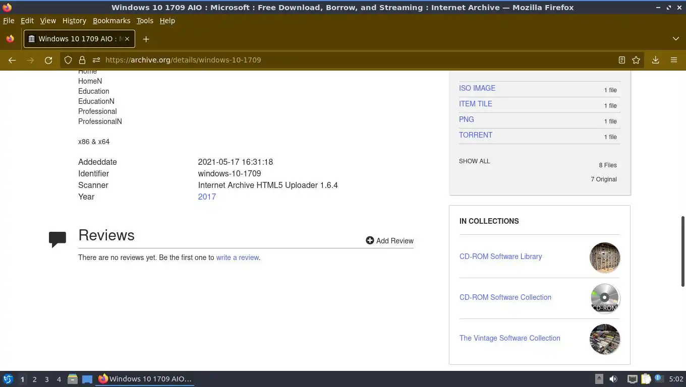Go back with the browser back arrow
686x387 pixels.
(12, 60)
